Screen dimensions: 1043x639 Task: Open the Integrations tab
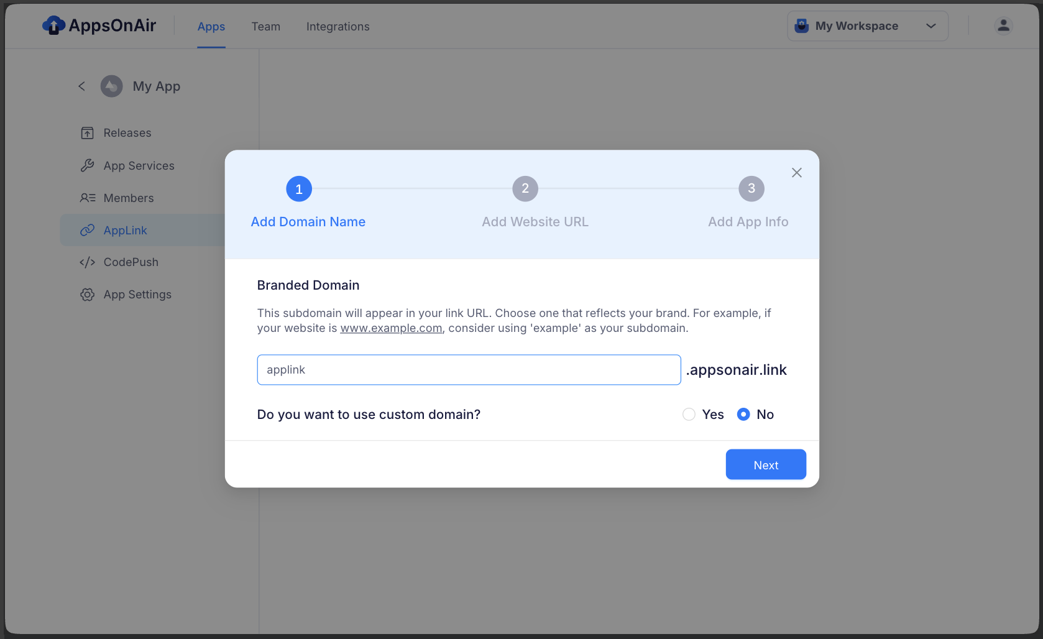[x=338, y=27]
